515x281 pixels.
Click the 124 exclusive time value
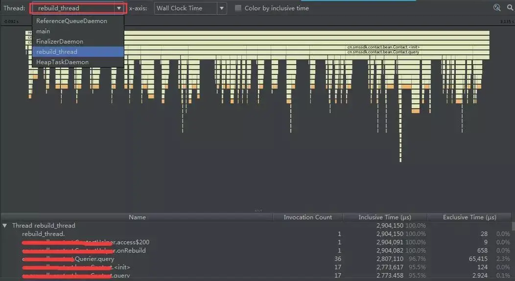point(482,267)
